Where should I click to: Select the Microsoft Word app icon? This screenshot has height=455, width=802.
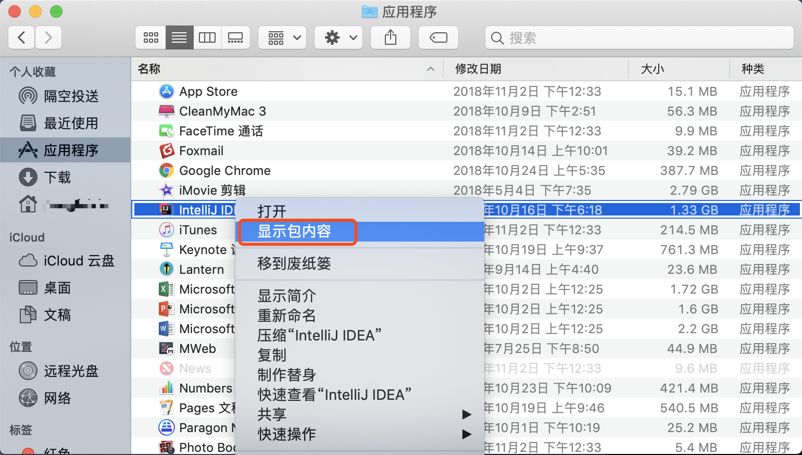166,328
